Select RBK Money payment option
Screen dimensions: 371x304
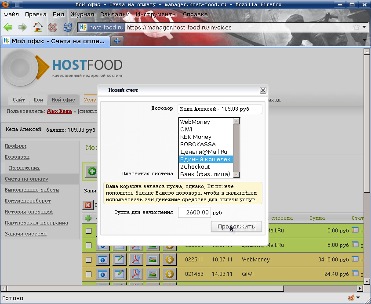pos(206,137)
